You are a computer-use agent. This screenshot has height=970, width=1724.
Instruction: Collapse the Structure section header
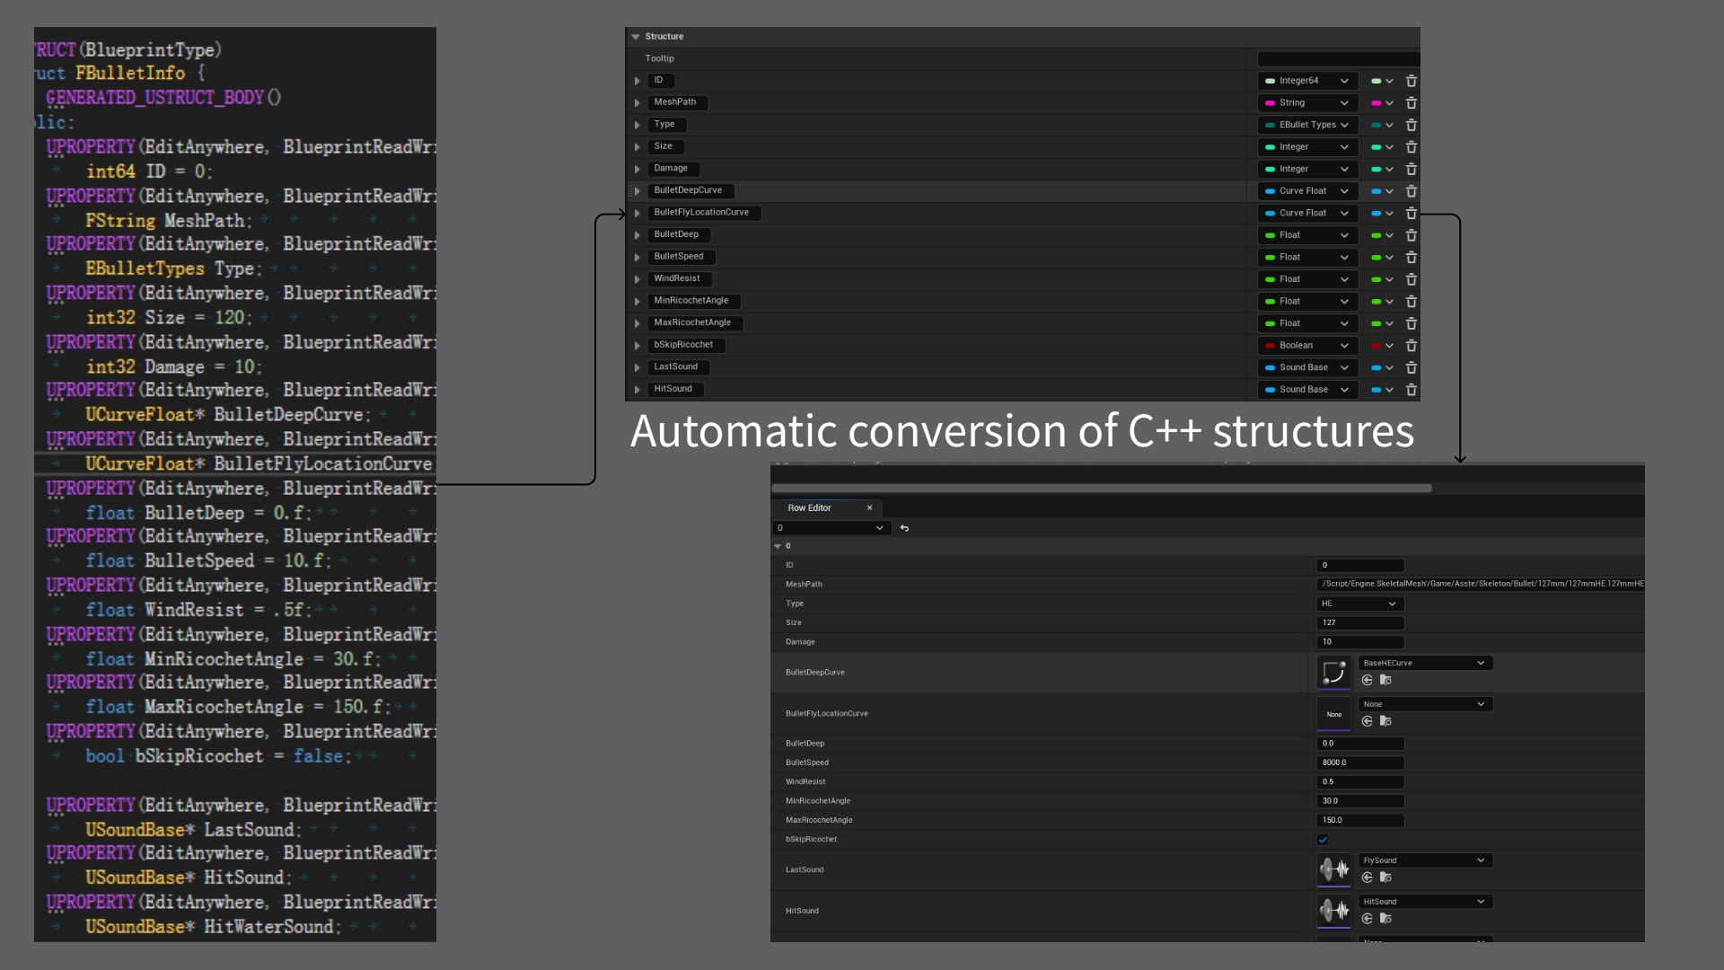point(636,37)
